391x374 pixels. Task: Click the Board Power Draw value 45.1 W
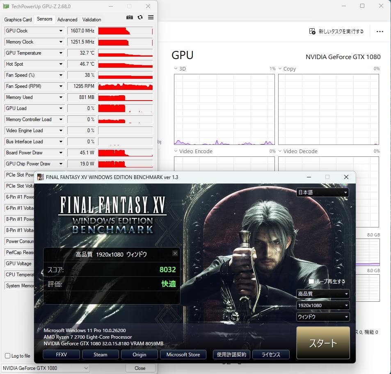point(82,153)
